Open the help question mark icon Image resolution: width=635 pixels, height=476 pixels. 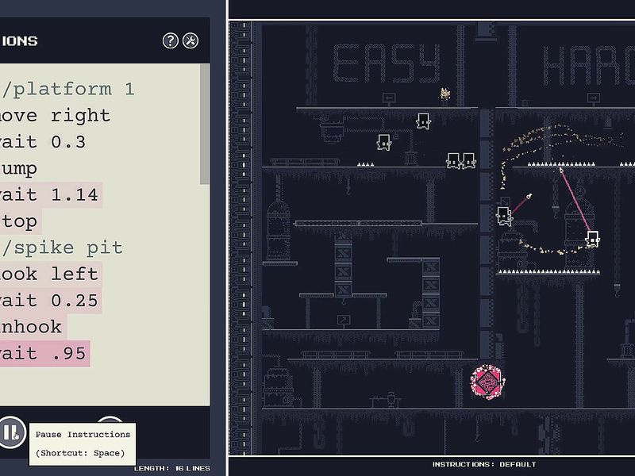tap(171, 40)
